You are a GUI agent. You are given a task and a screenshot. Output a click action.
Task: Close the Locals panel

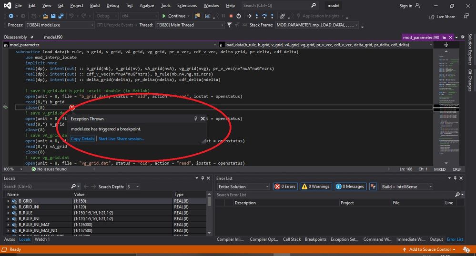pos(208,178)
